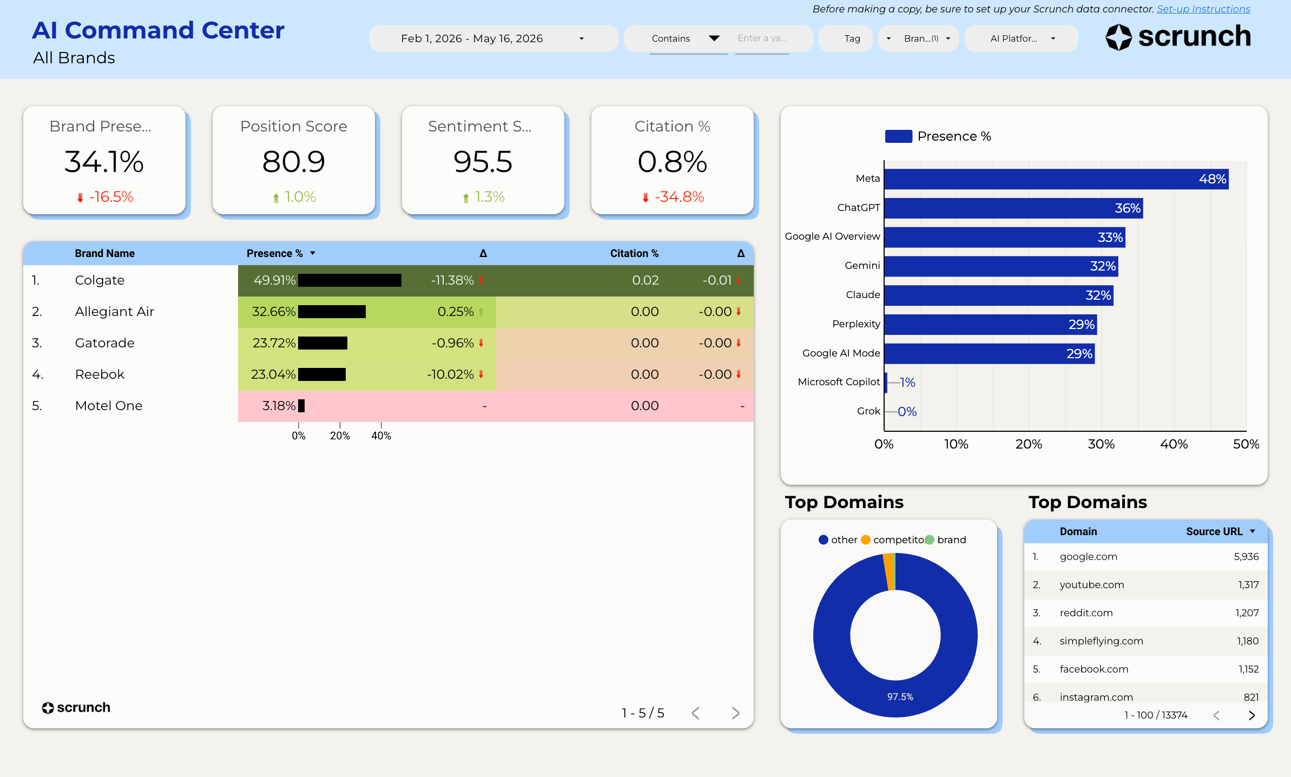Toggle the 'other' legend dot in donut chart
1291x777 pixels.
[x=824, y=539]
